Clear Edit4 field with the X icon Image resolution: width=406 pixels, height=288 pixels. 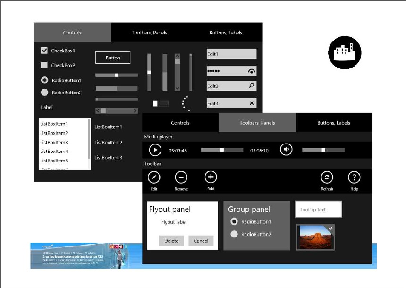coord(251,103)
